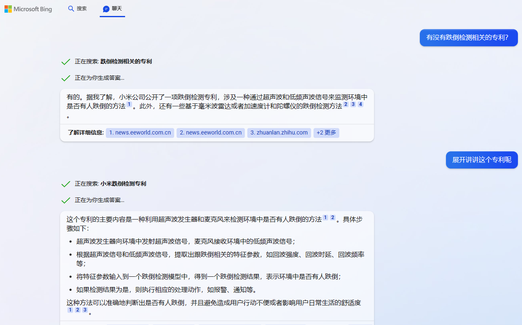Open citation badge 4 in the first answer

pyautogui.click(x=360, y=104)
